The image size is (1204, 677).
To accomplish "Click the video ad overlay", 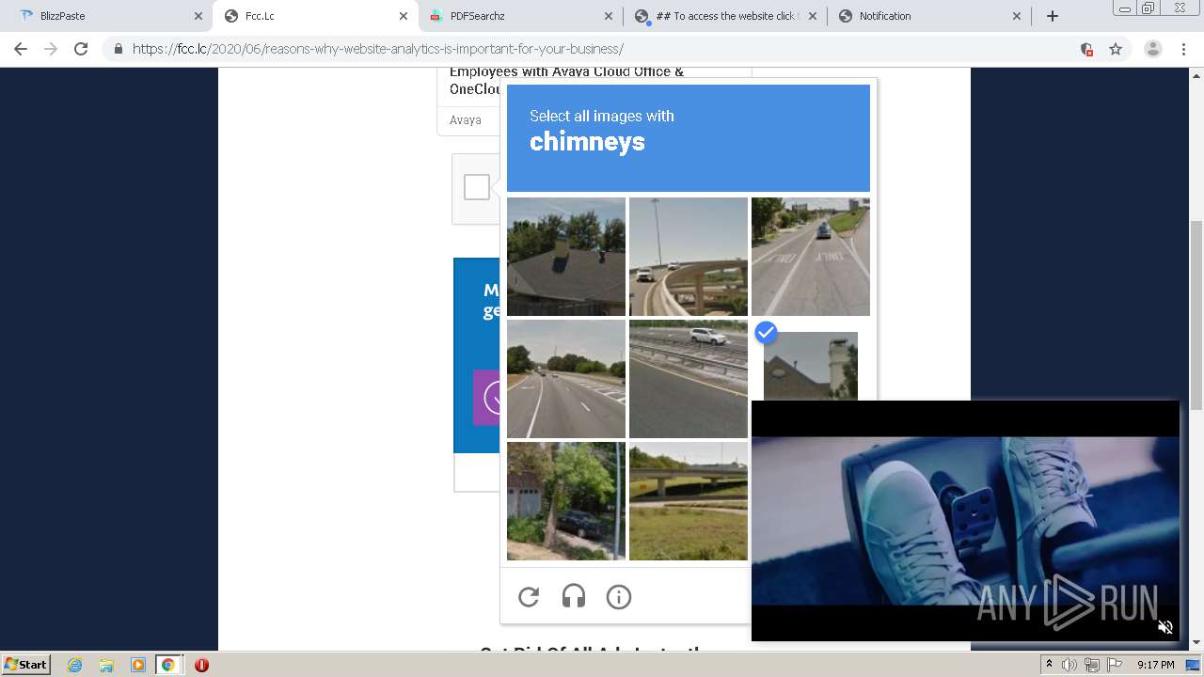I will point(965,521).
